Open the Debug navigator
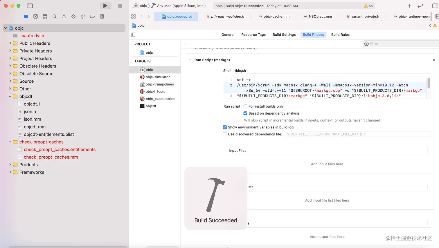This screenshot has height=248, width=439. point(83,17)
